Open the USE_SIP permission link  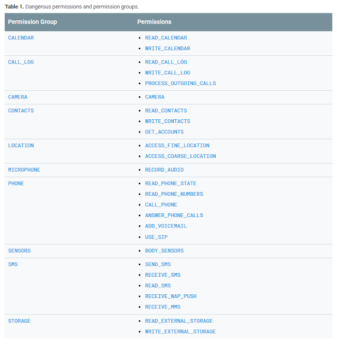coord(156,237)
